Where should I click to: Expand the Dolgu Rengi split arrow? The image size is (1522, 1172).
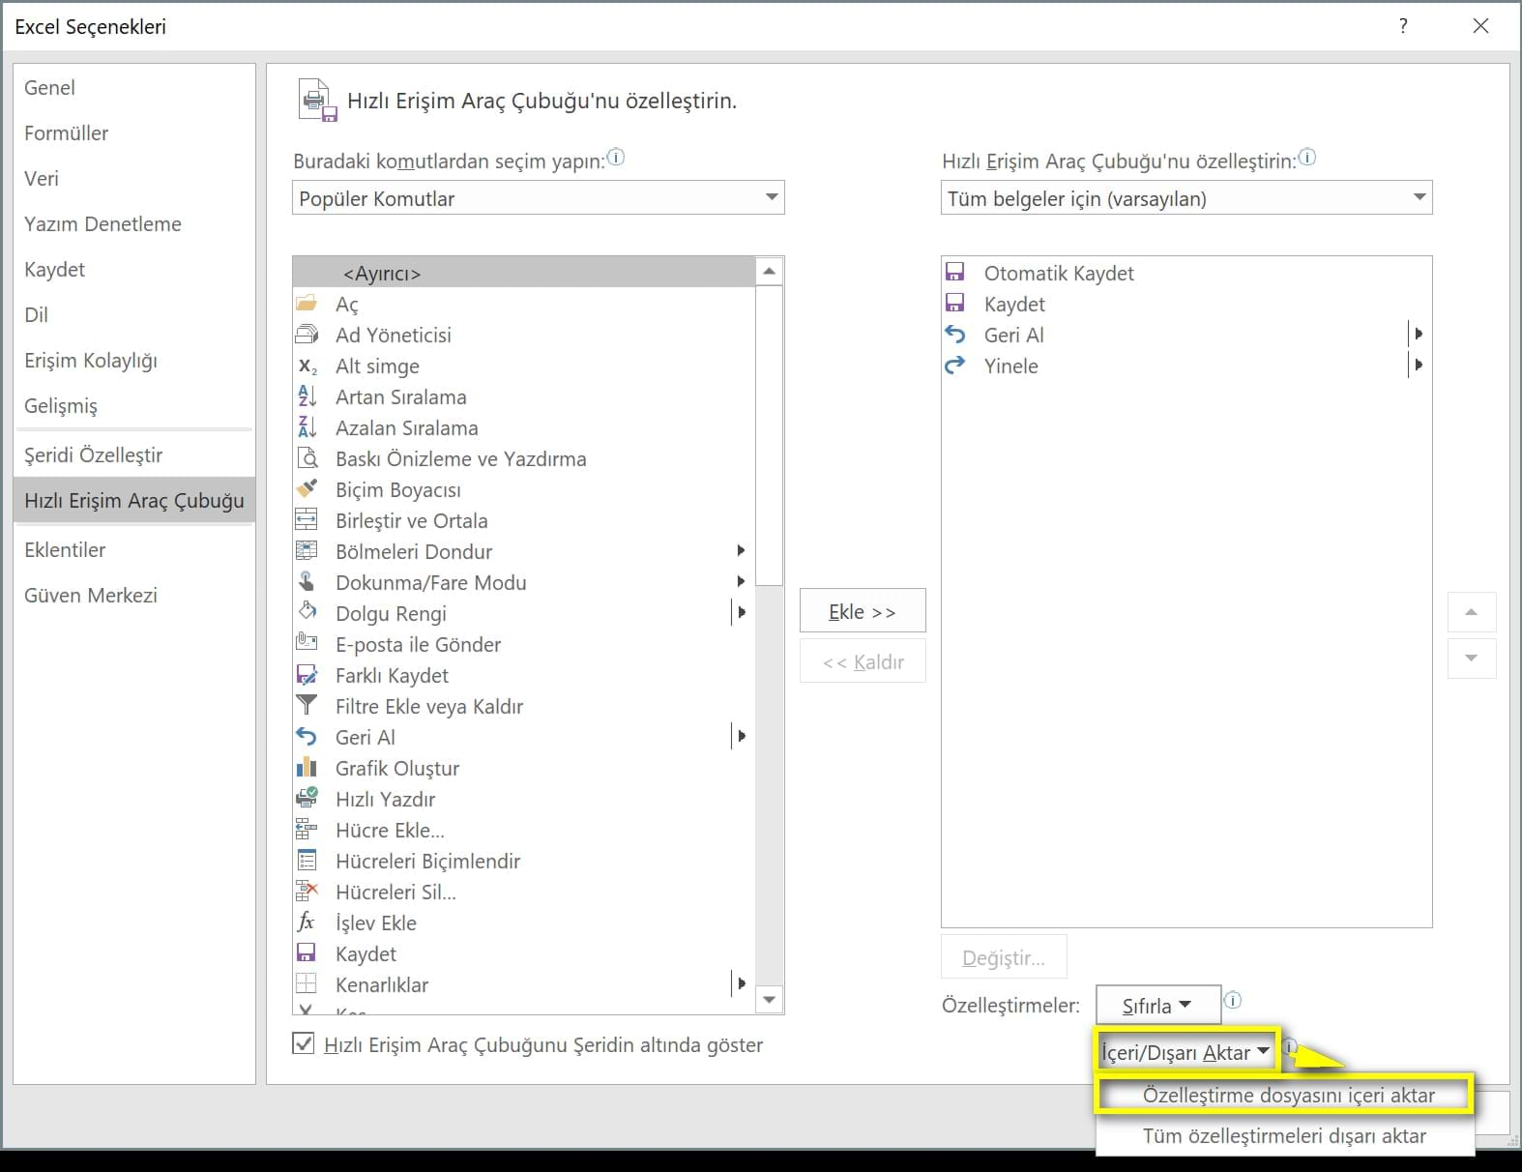741,613
